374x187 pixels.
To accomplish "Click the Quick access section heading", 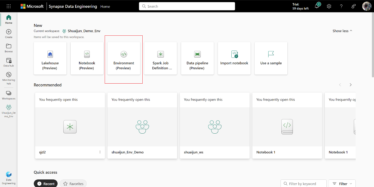I will click(x=46, y=172).
